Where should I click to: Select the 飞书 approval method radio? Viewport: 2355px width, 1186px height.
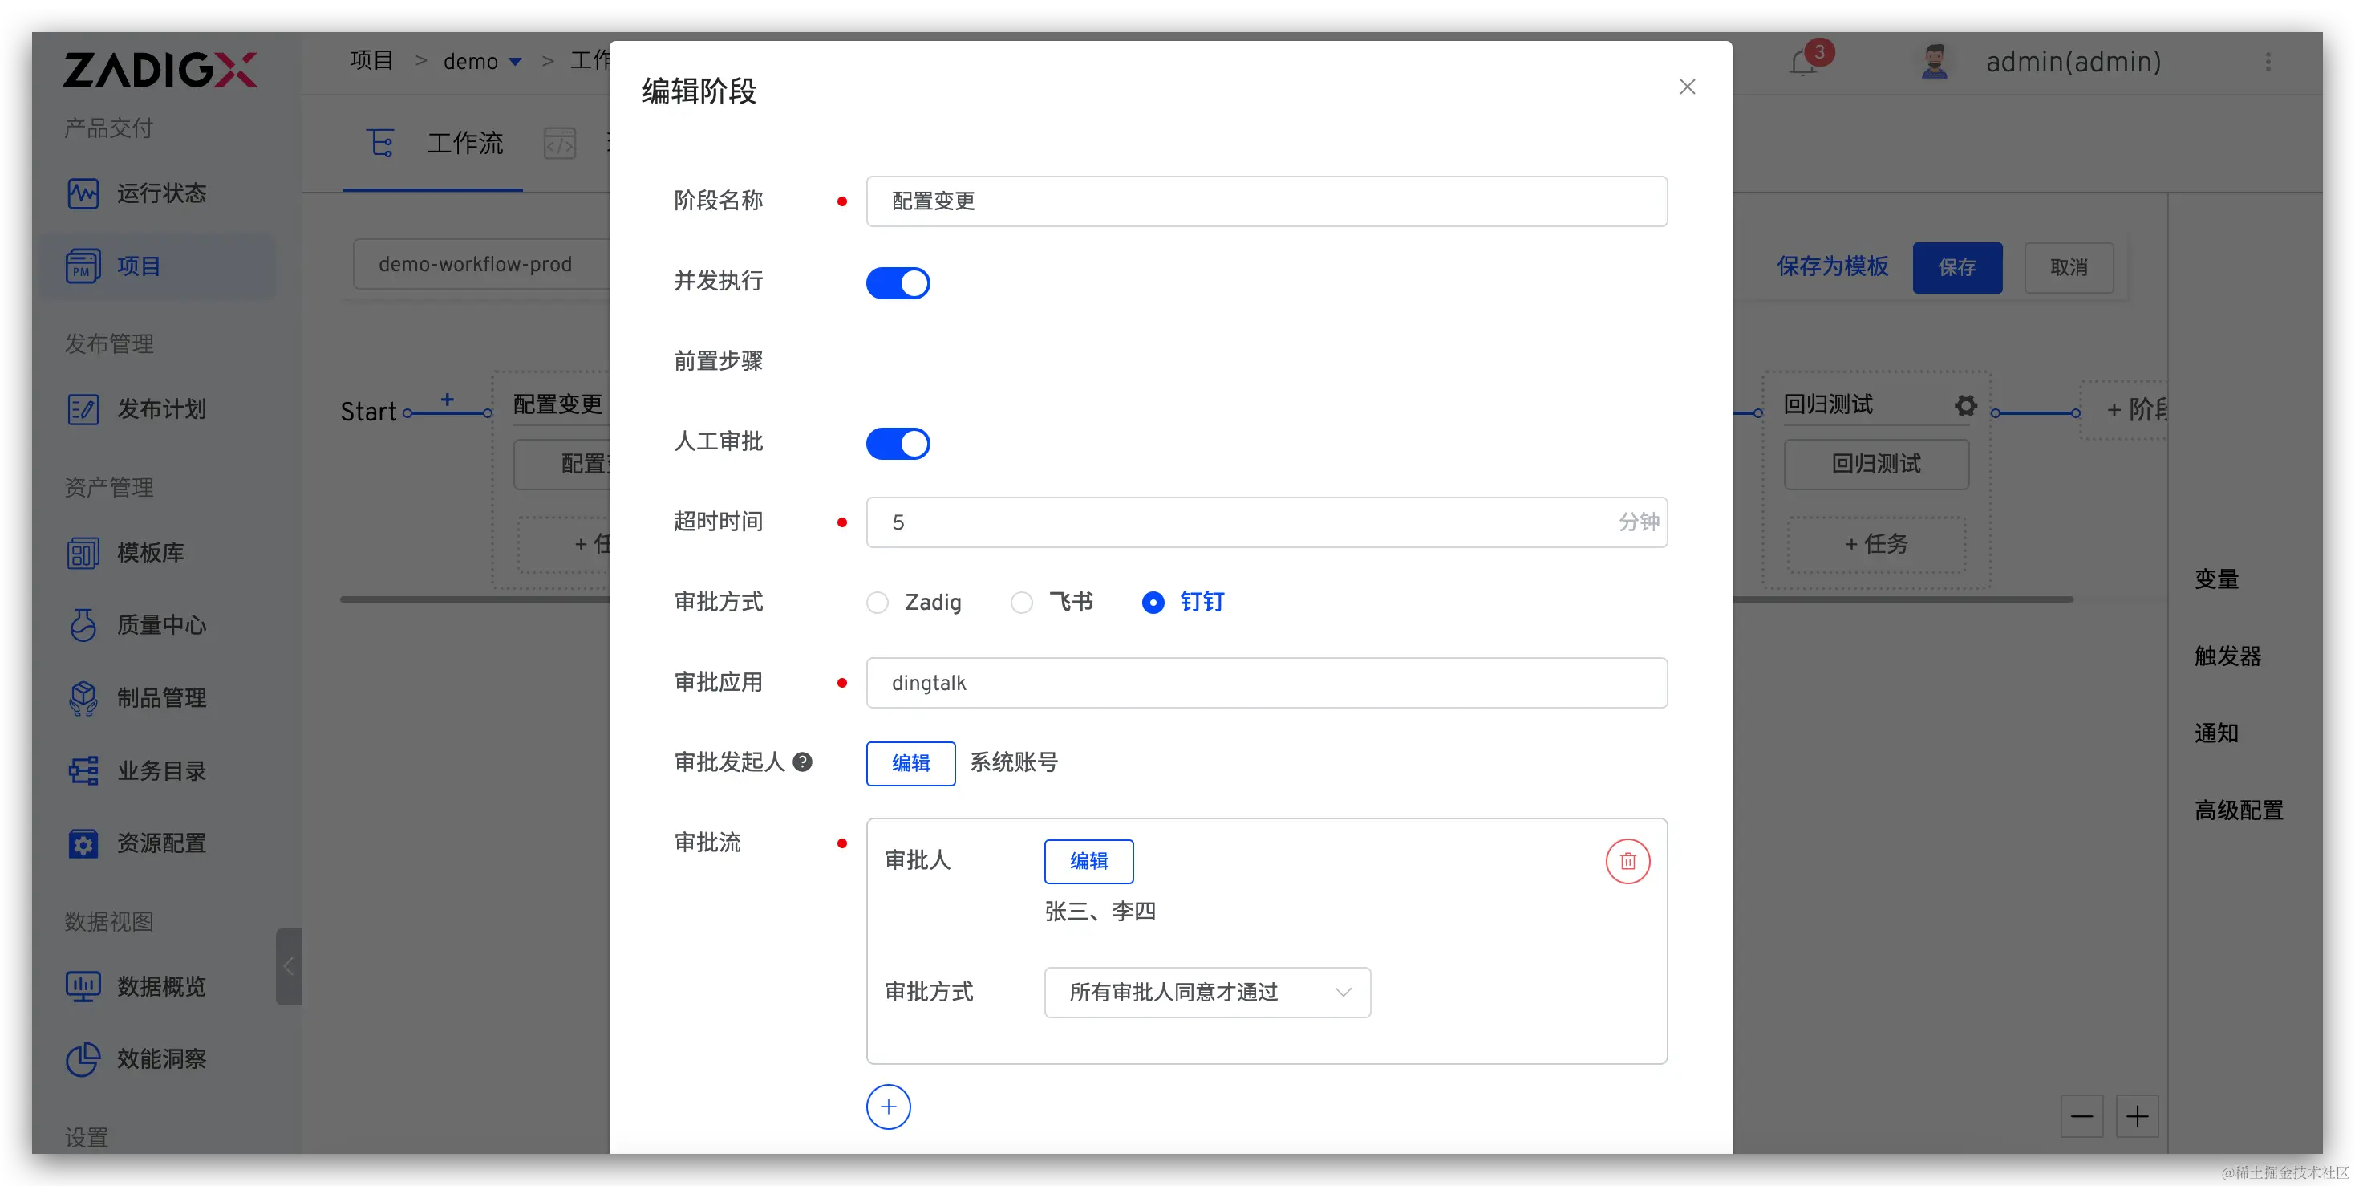[x=1021, y=603]
